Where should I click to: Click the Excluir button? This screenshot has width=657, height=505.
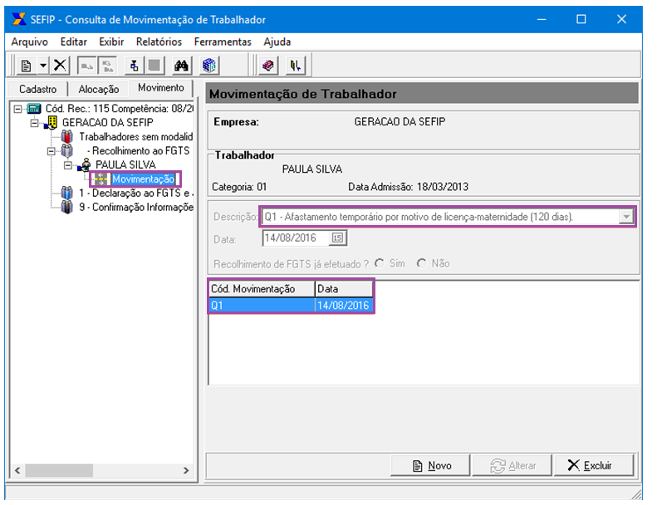tap(594, 466)
